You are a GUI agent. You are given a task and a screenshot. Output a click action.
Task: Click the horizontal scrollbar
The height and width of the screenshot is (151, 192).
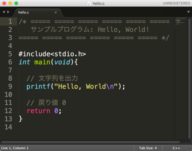pyautogui.click(x=91, y=142)
